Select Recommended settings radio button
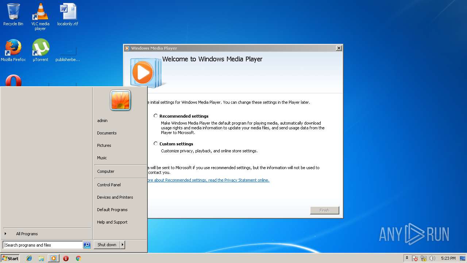Viewport: 467px width, 263px height. pyautogui.click(x=156, y=116)
